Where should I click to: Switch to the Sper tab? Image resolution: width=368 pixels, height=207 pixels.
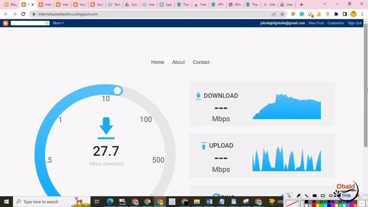166,5
